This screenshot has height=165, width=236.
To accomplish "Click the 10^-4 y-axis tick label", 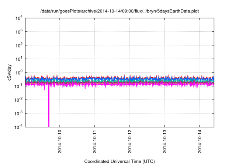I will (x=18, y=126).
